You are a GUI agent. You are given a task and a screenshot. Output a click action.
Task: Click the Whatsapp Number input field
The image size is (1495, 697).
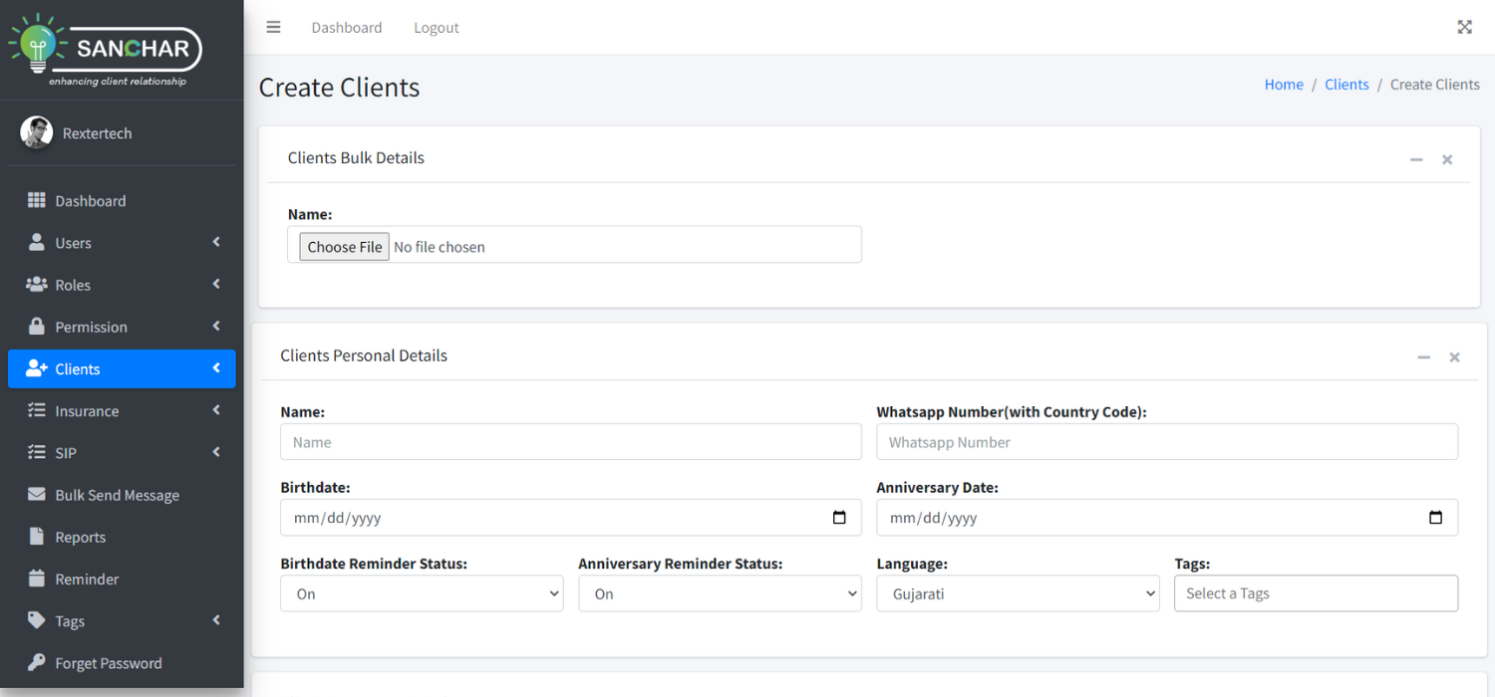1167,442
